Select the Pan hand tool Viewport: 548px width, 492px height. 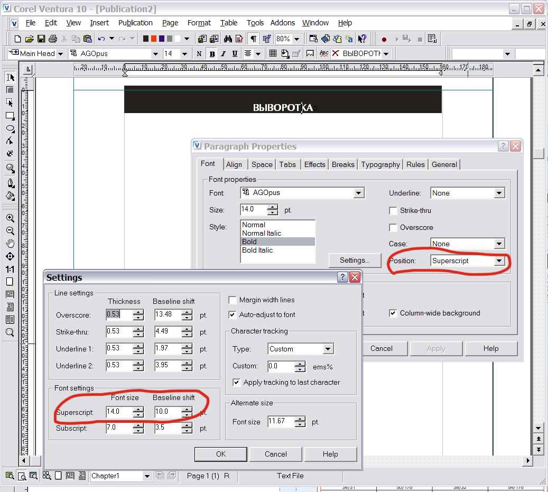pyautogui.click(x=10, y=244)
